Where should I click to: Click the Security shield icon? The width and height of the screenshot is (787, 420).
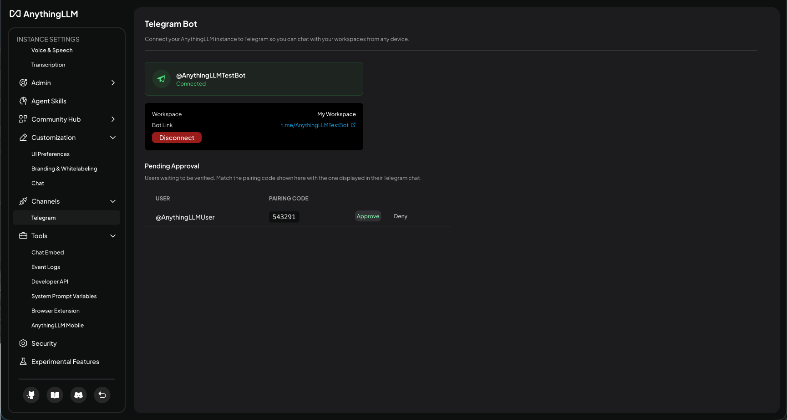pyautogui.click(x=23, y=343)
